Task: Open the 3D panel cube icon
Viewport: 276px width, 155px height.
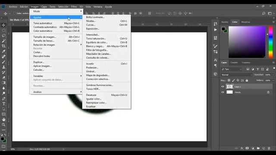Action: [216, 74]
